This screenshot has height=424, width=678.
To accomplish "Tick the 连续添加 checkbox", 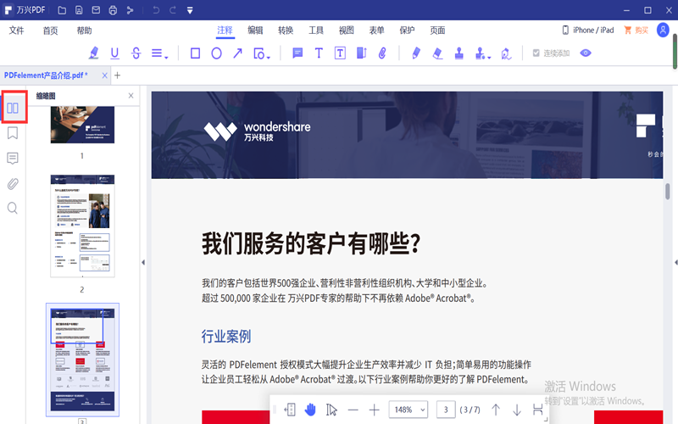I will [x=536, y=53].
